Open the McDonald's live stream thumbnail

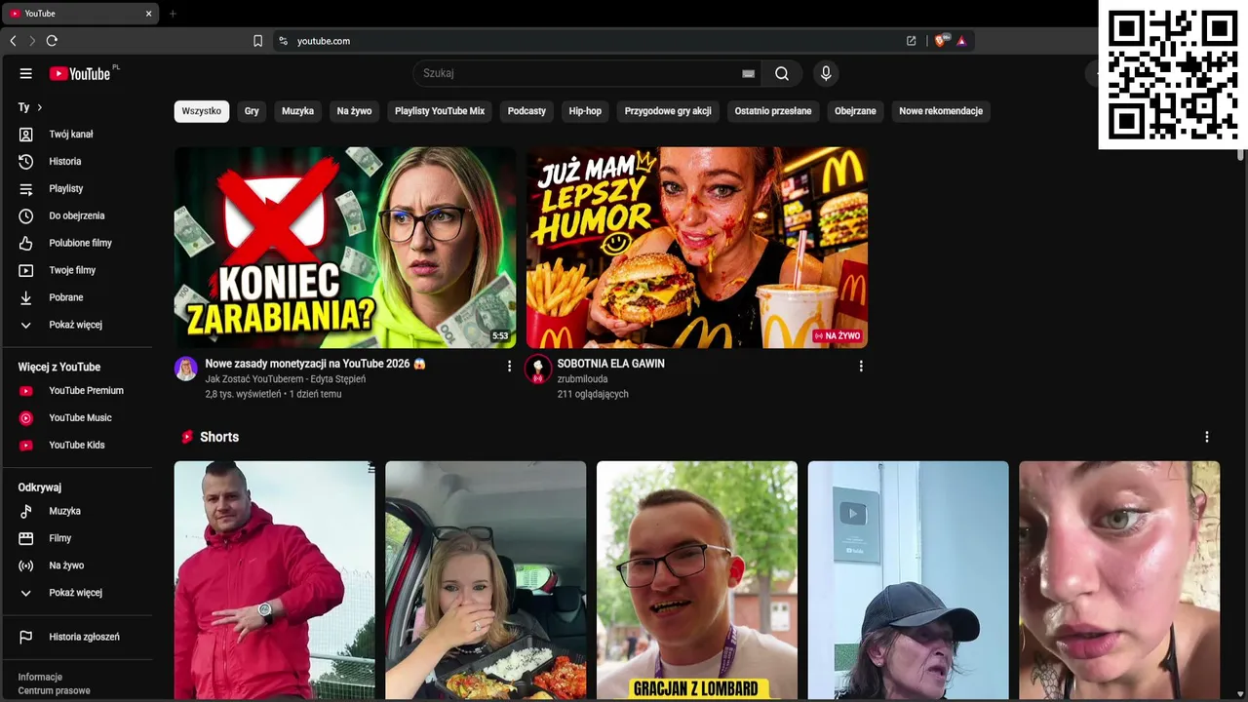[697, 248]
